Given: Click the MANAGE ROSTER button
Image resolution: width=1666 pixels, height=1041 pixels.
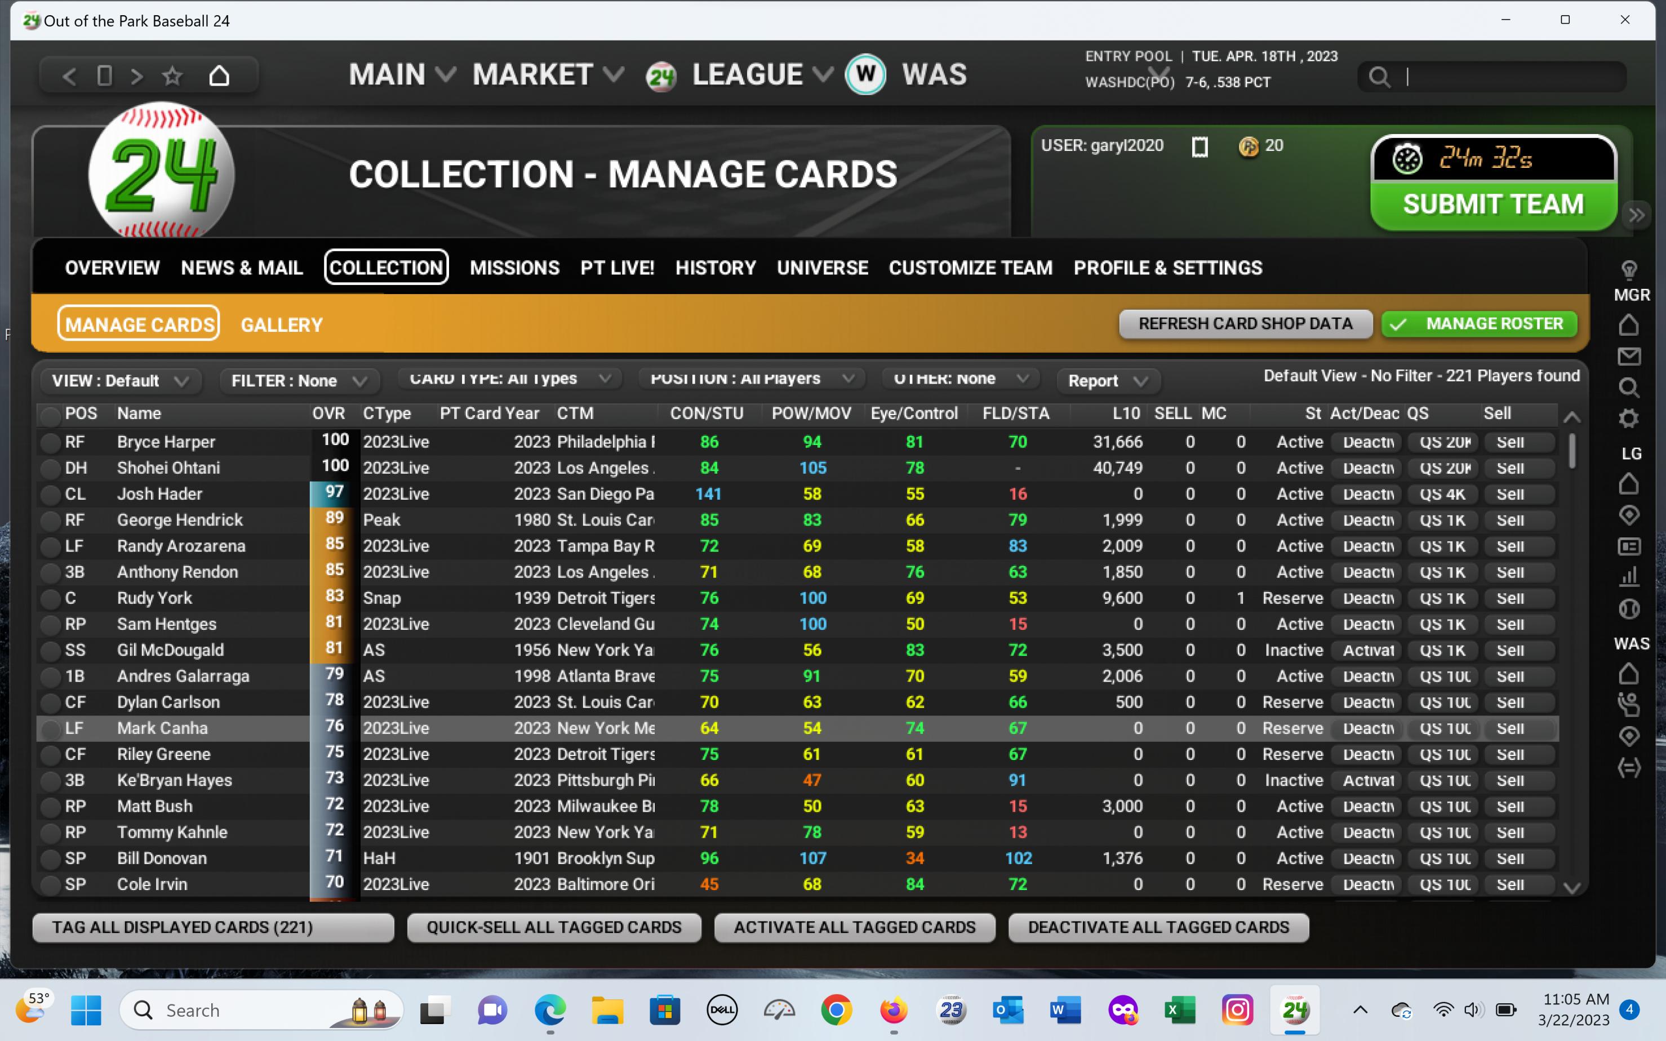Looking at the screenshot, I should [1480, 324].
